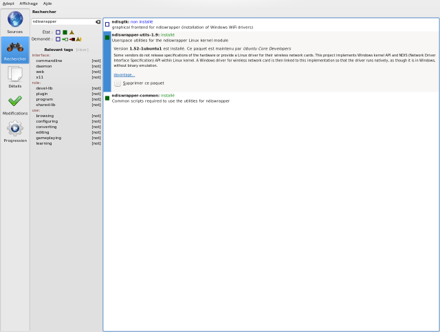Screen dimensions: 440x332
Task: Clear the search field with the erase icon
Action: point(98,21)
